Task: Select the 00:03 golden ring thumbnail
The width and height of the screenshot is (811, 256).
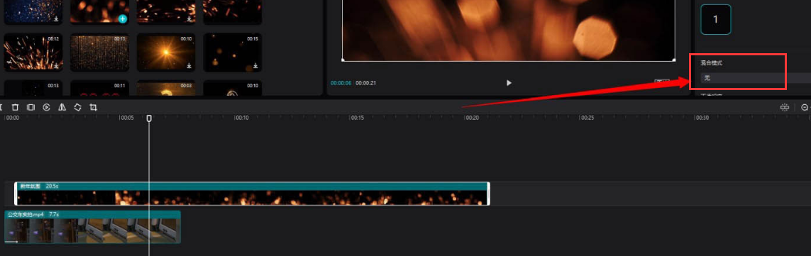Action: tap(166, 88)
